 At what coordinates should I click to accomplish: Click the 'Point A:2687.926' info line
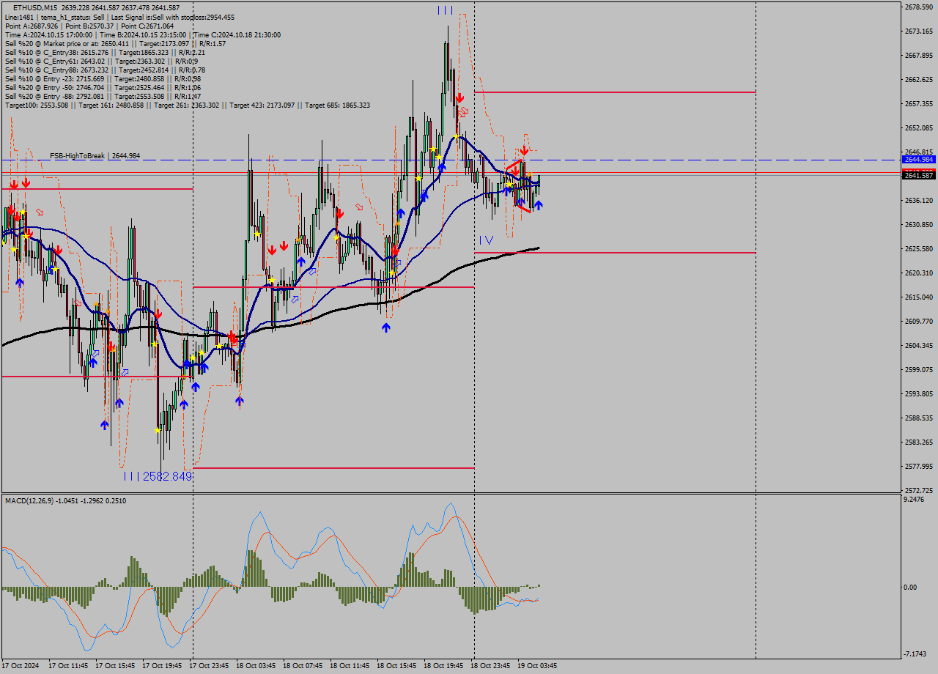[x=89, y=26]
